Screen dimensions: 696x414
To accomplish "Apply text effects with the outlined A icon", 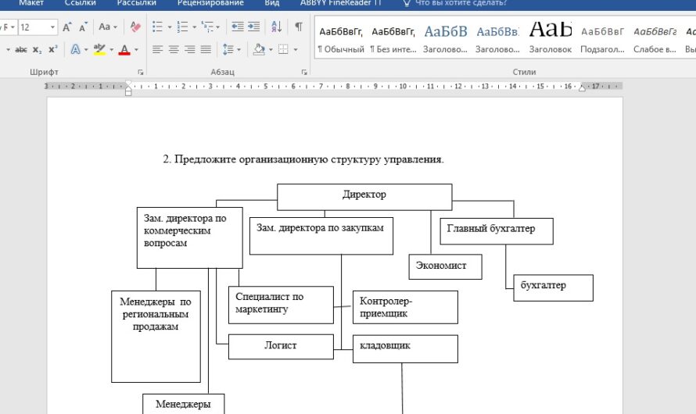I will pos(76,49).
